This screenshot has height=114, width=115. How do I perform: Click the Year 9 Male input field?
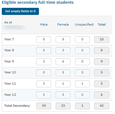point(44,62)
